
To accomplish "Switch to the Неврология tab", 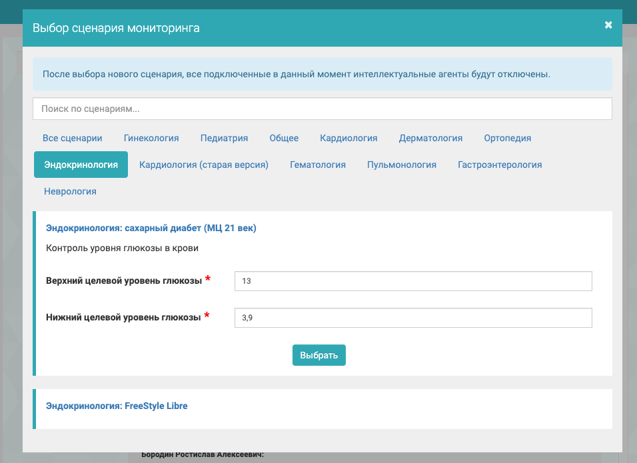I will tap(70, 191).
